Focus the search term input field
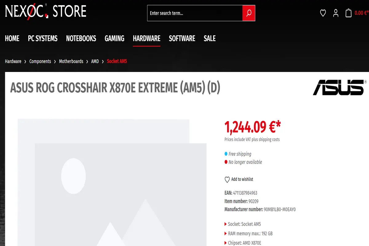This screenshot has height=246, width=369. pyautogui.click(x=195, y=13)
